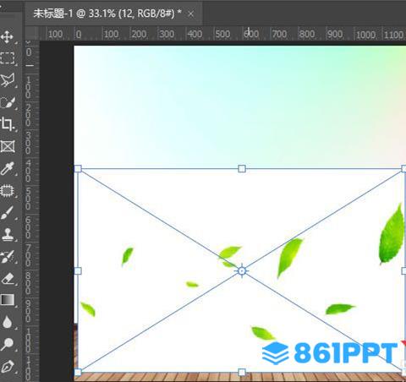
Task: Select the History Brush tool
Action: click(7, 256)
